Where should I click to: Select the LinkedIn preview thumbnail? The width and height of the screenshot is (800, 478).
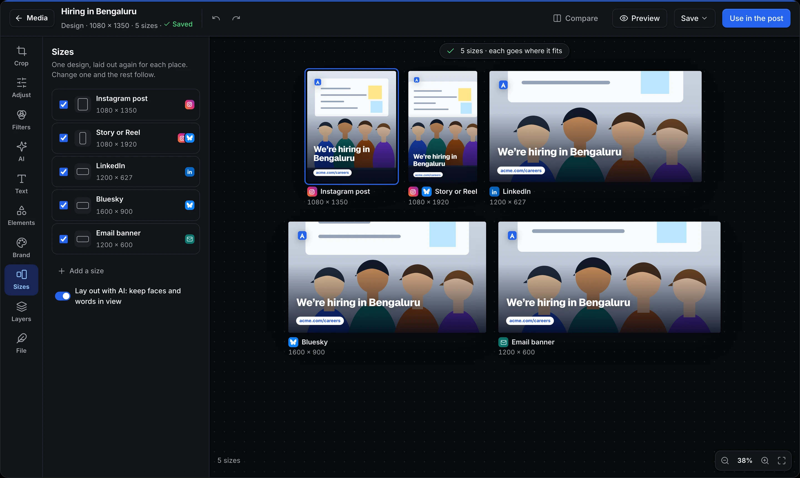(595, 126)
